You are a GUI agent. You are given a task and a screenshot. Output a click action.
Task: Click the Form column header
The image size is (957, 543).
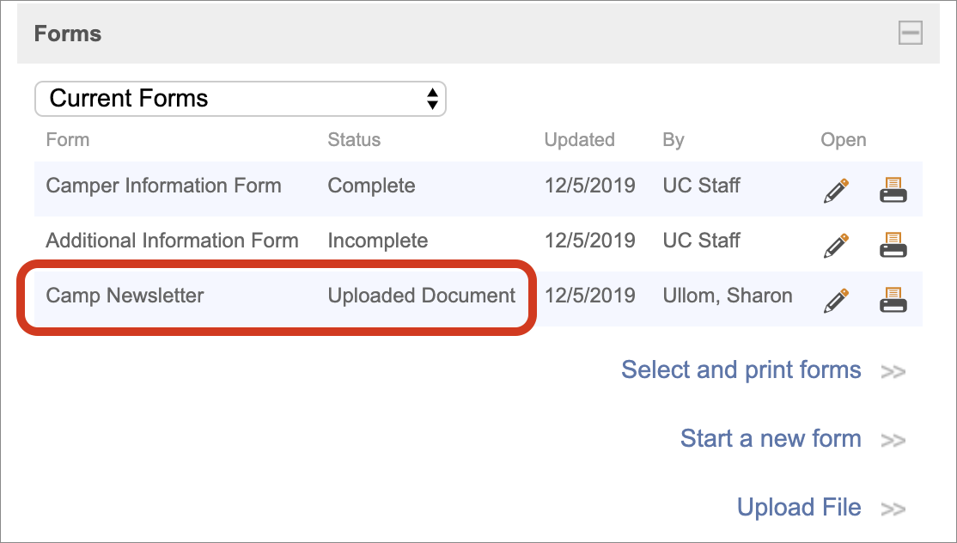click(x=67, y=139)
